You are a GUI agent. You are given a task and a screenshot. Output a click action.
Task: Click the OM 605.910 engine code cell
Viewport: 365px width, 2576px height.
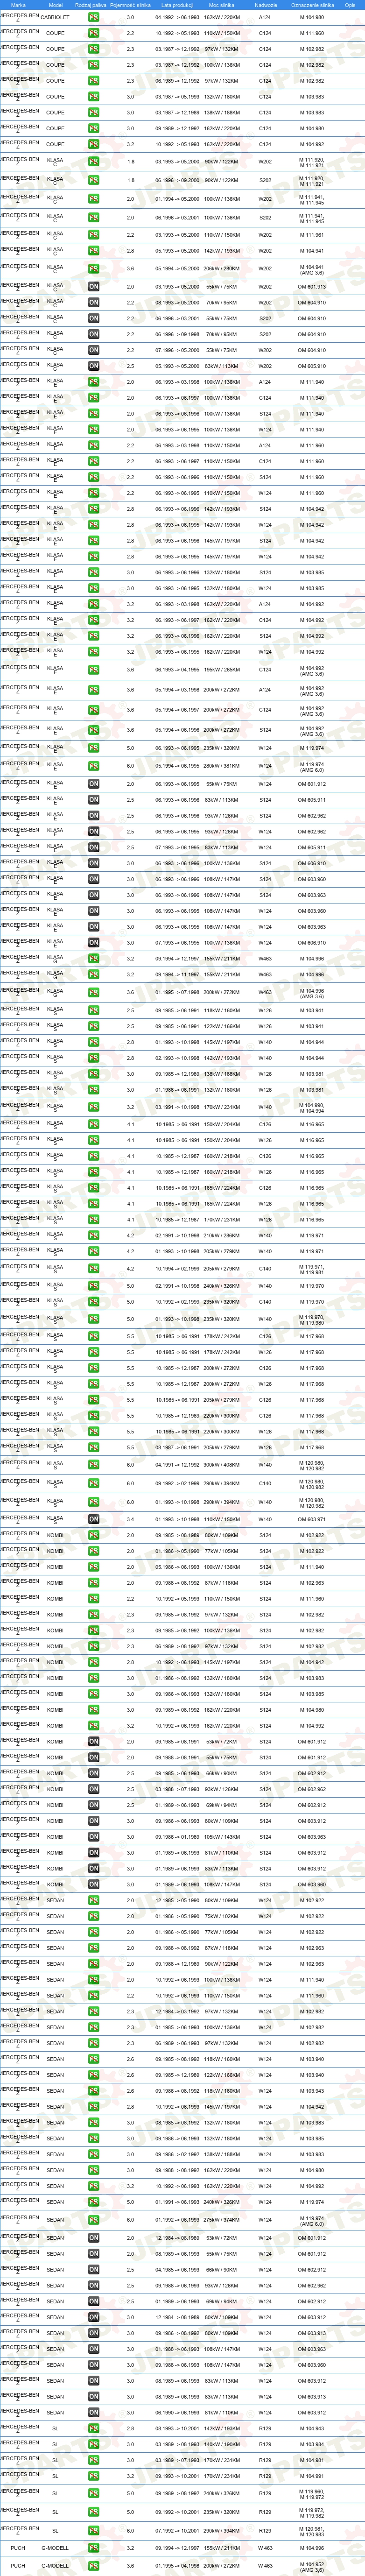point(312,366)
